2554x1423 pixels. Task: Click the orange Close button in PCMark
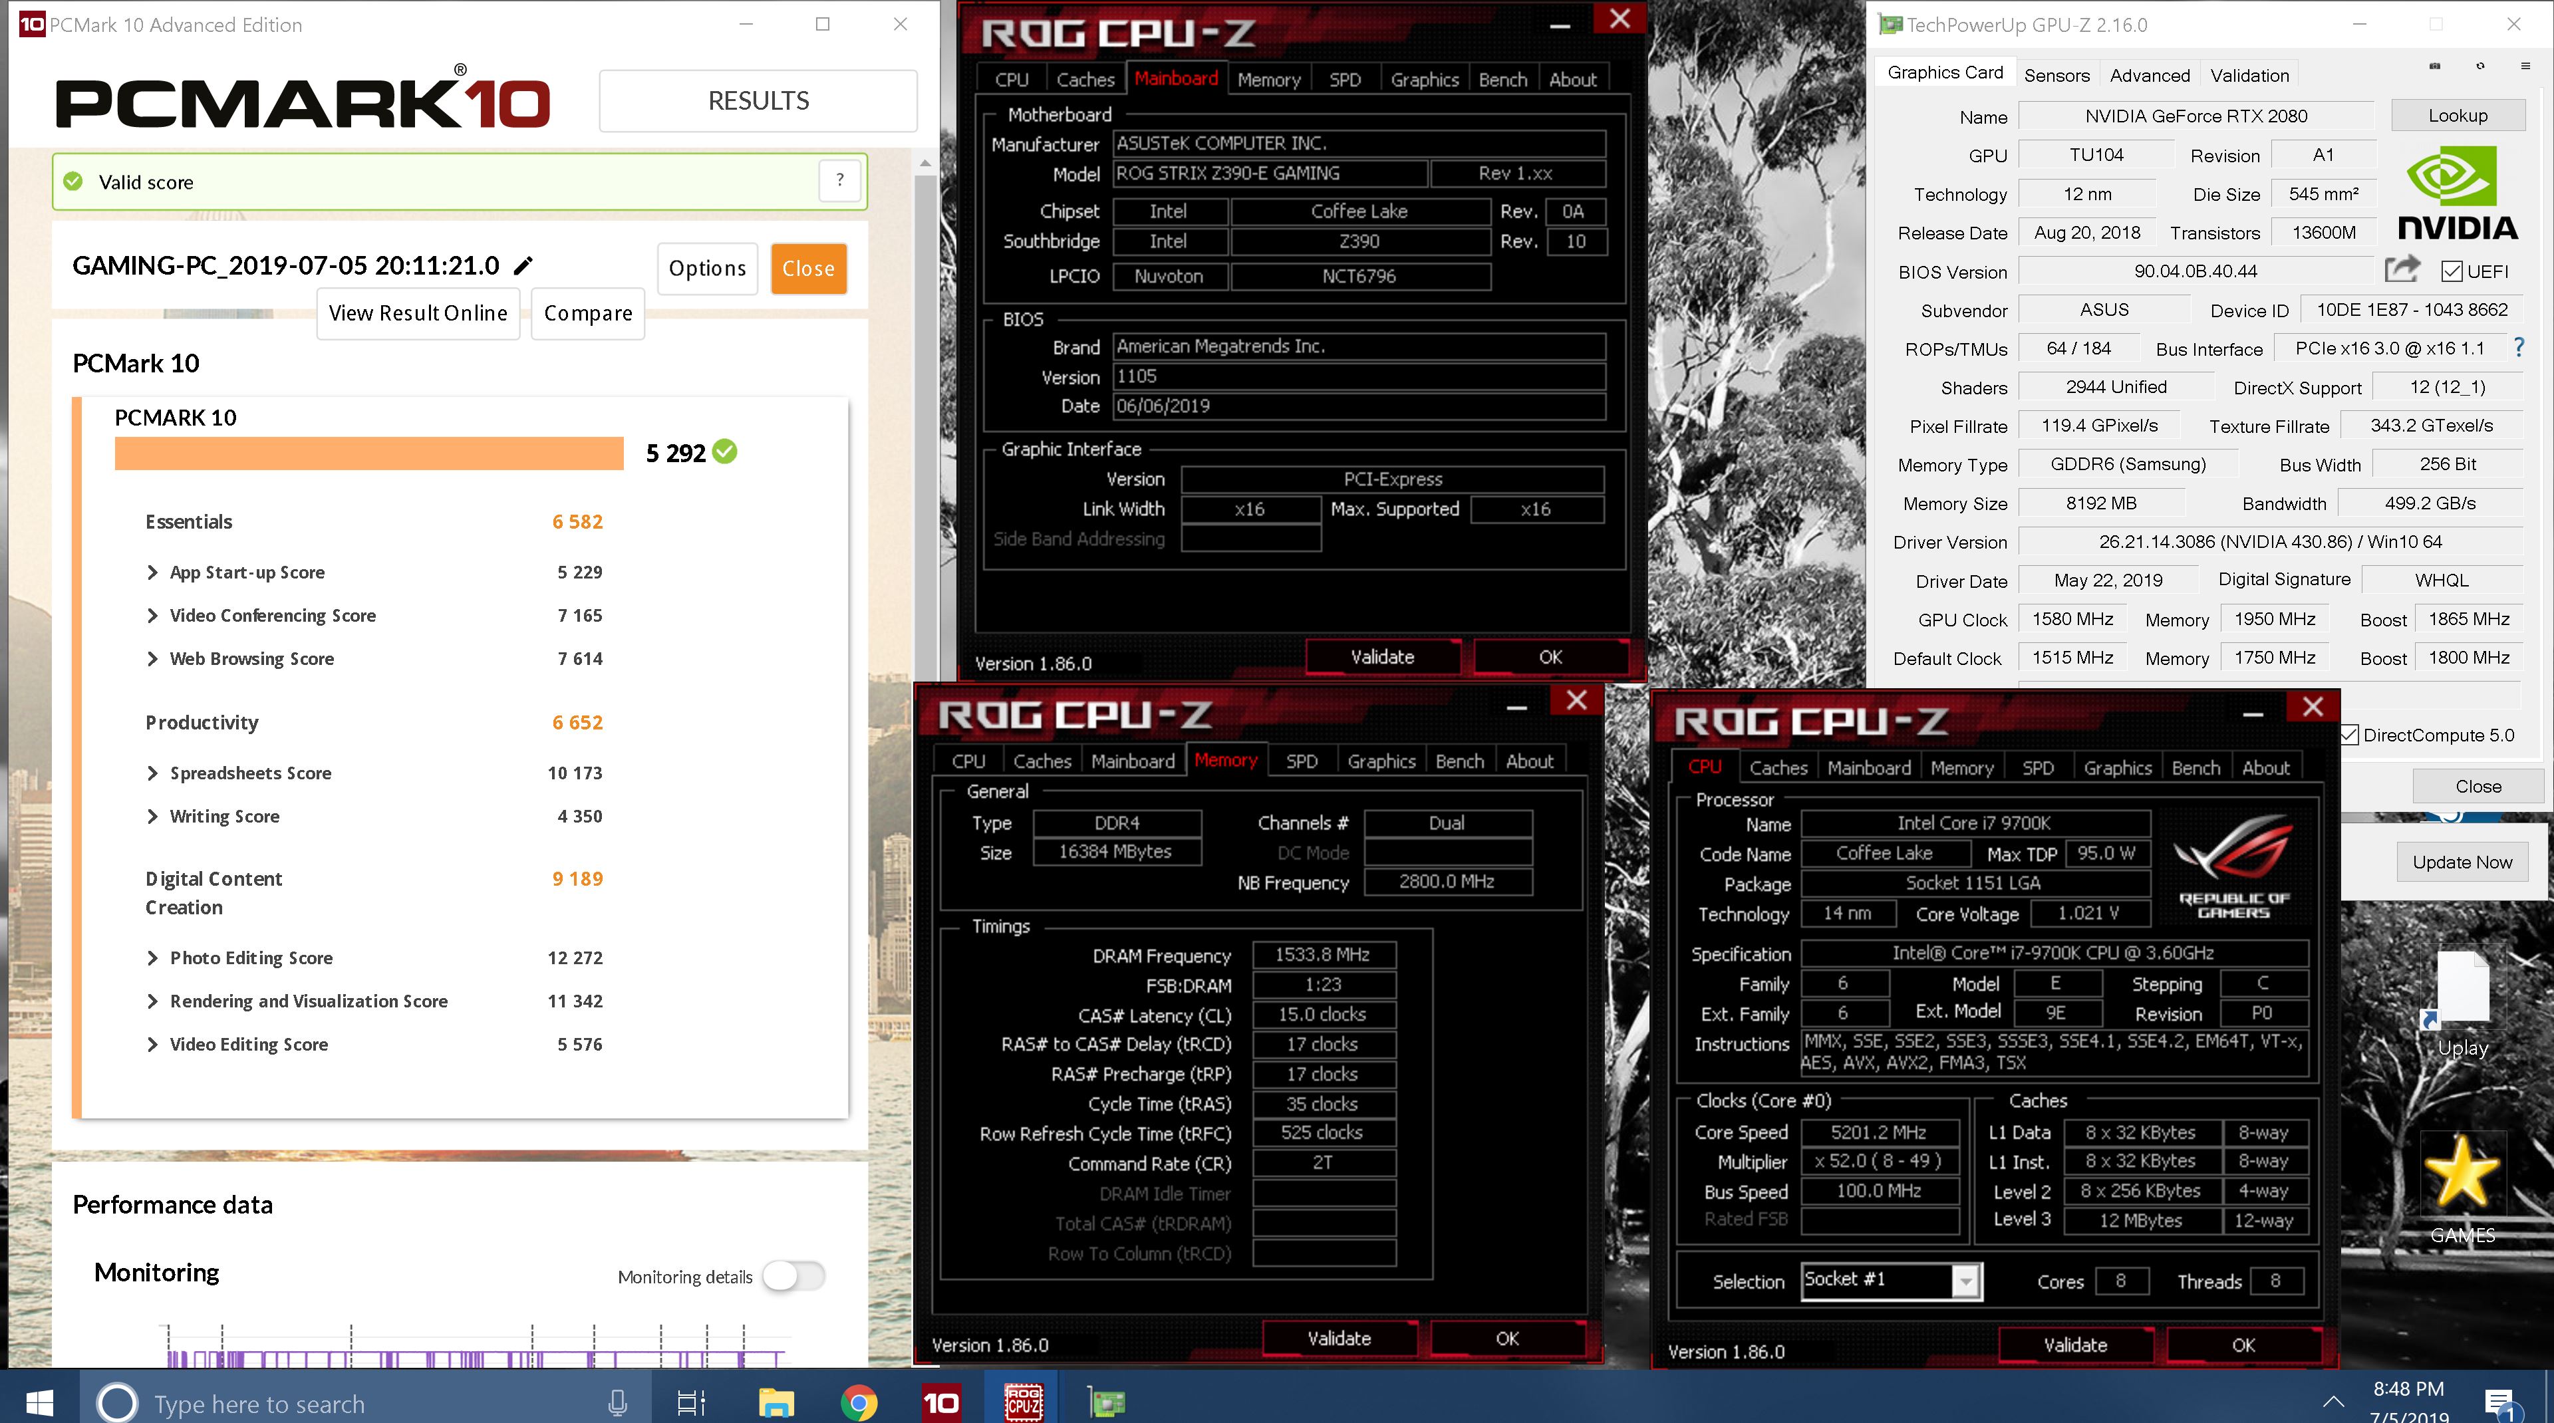808,269
